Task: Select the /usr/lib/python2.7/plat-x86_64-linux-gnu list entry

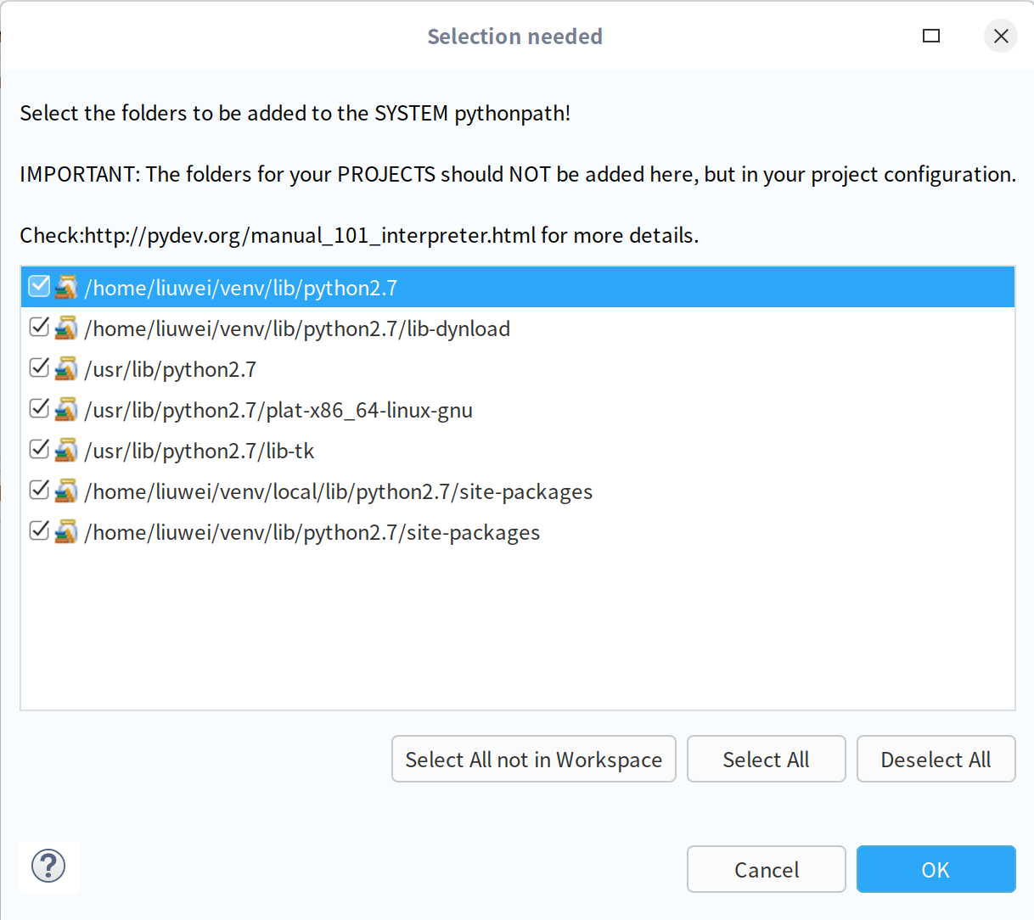Action: click(517, 410)
